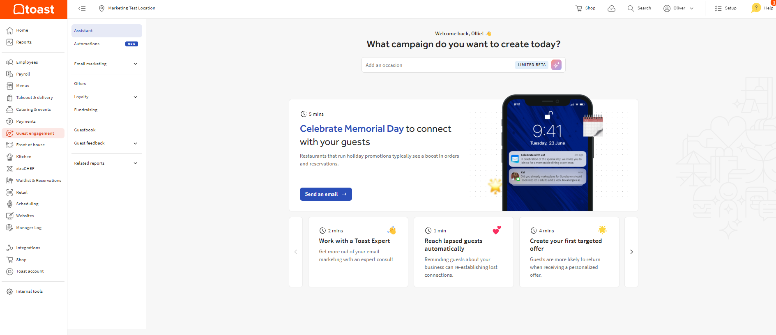The height and width of the screenshot is (335, 776).
Task: Collapse the navigation sidebar
Action: (x=82, y=8)
